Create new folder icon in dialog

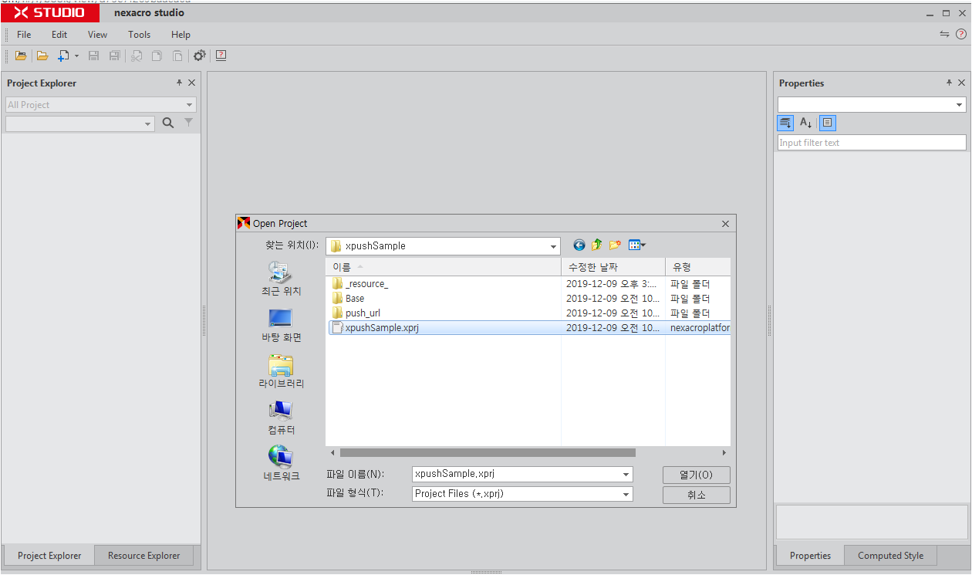pos(615,245)
